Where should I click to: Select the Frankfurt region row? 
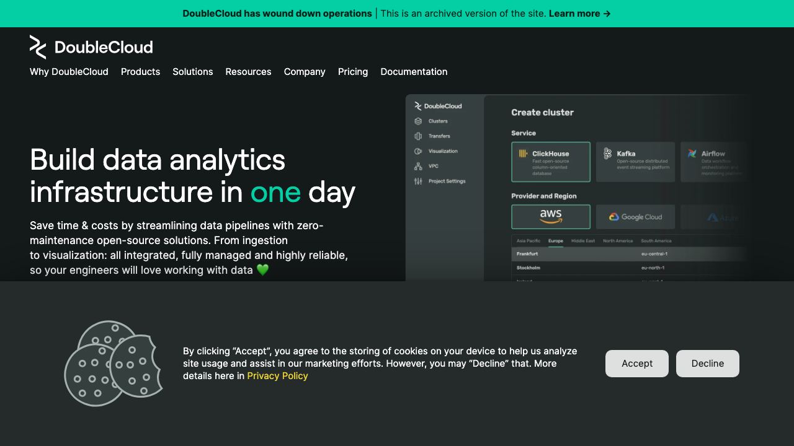[629, 254]
